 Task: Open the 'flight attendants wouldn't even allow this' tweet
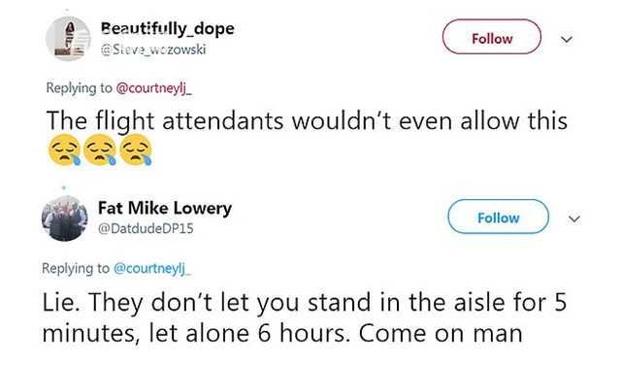tap(307, 137)
